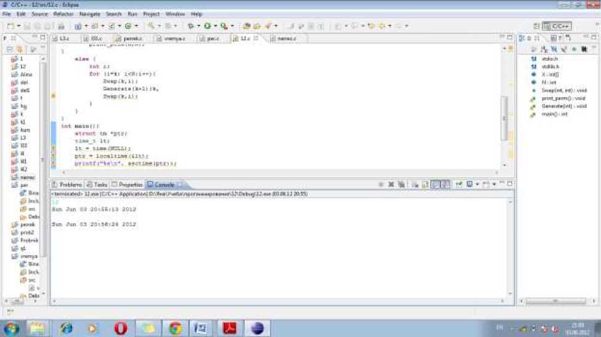Open Google Chrome from taskbar
This screenshot has width=601, height=337.
pyautogui.click(x=175, y=328)
